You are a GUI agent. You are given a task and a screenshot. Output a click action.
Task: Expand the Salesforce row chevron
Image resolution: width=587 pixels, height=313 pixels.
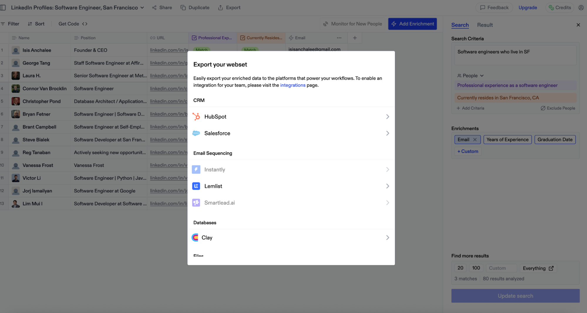pyautogui.click(x=388, y=133)
